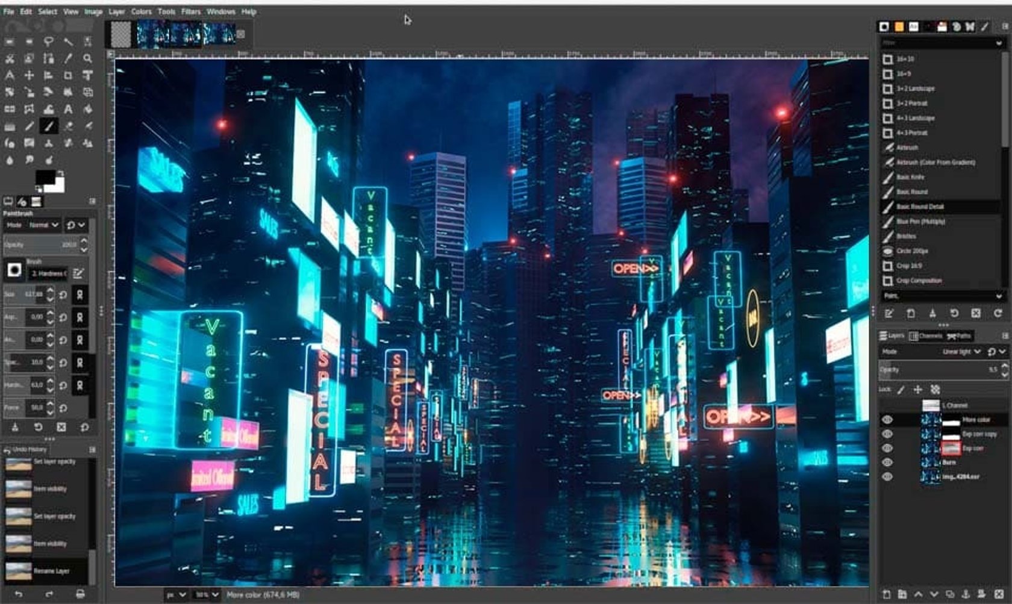Toggle visibility of the img_4284.exr layer

pyautogui.click(x=886, y=476)
